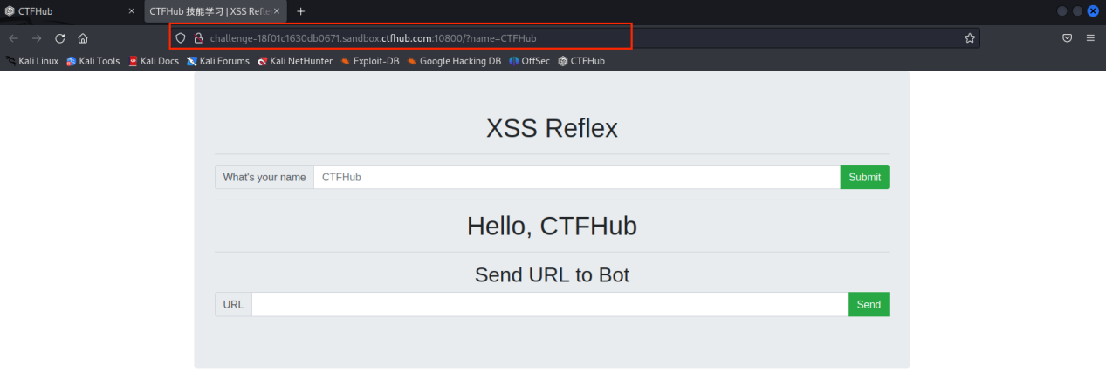
Task: Click the XSS Reflex heading
Action: click(x=552, y=128)
